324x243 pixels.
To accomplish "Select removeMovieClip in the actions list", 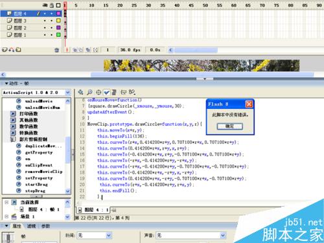I will (x=43, y=172).
